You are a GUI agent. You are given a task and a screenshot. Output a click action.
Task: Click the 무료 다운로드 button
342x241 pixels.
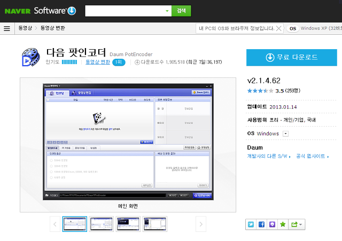click(x=292, y=57)
